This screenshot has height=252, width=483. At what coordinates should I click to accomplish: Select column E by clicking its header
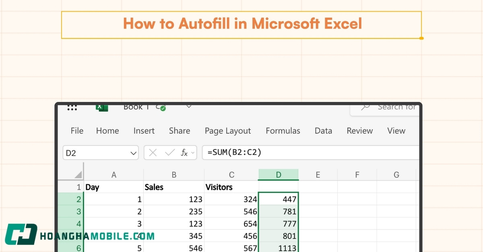point(318,175)
